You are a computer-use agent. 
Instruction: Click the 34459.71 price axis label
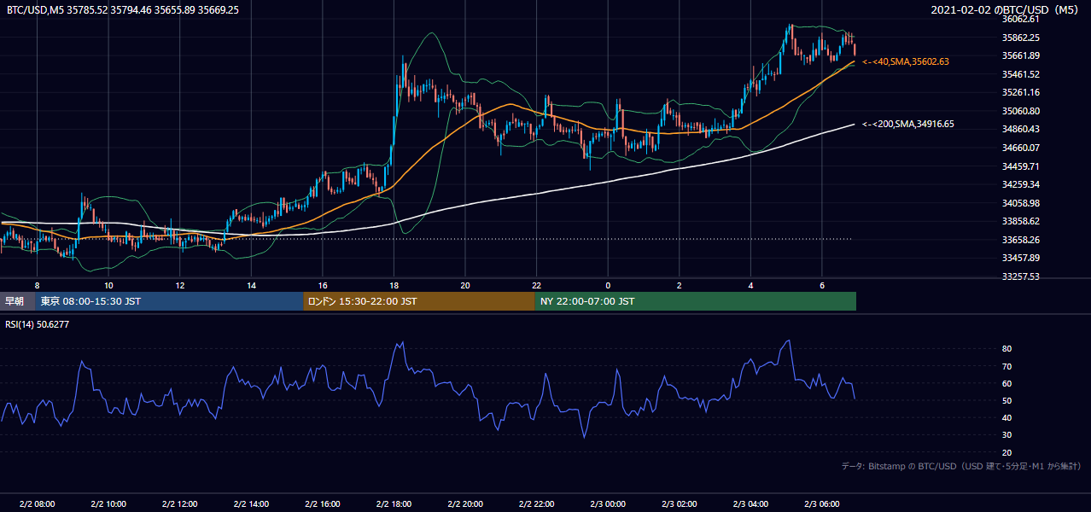click(x=1021, y=166)
